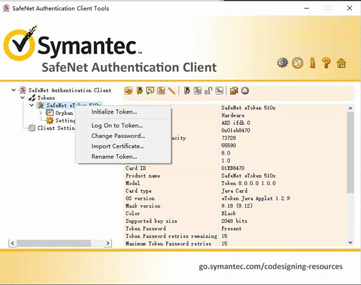Select Client Settings in the tree
361x285 pixels.
pos(56,128)
